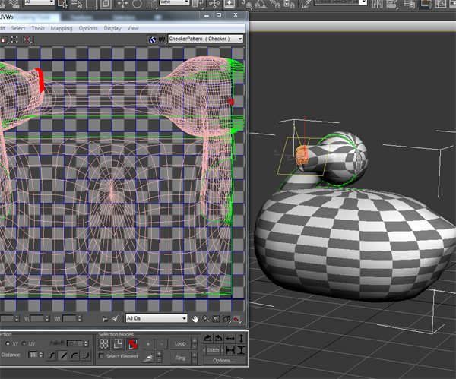Open the Display menu

[112, 28]
